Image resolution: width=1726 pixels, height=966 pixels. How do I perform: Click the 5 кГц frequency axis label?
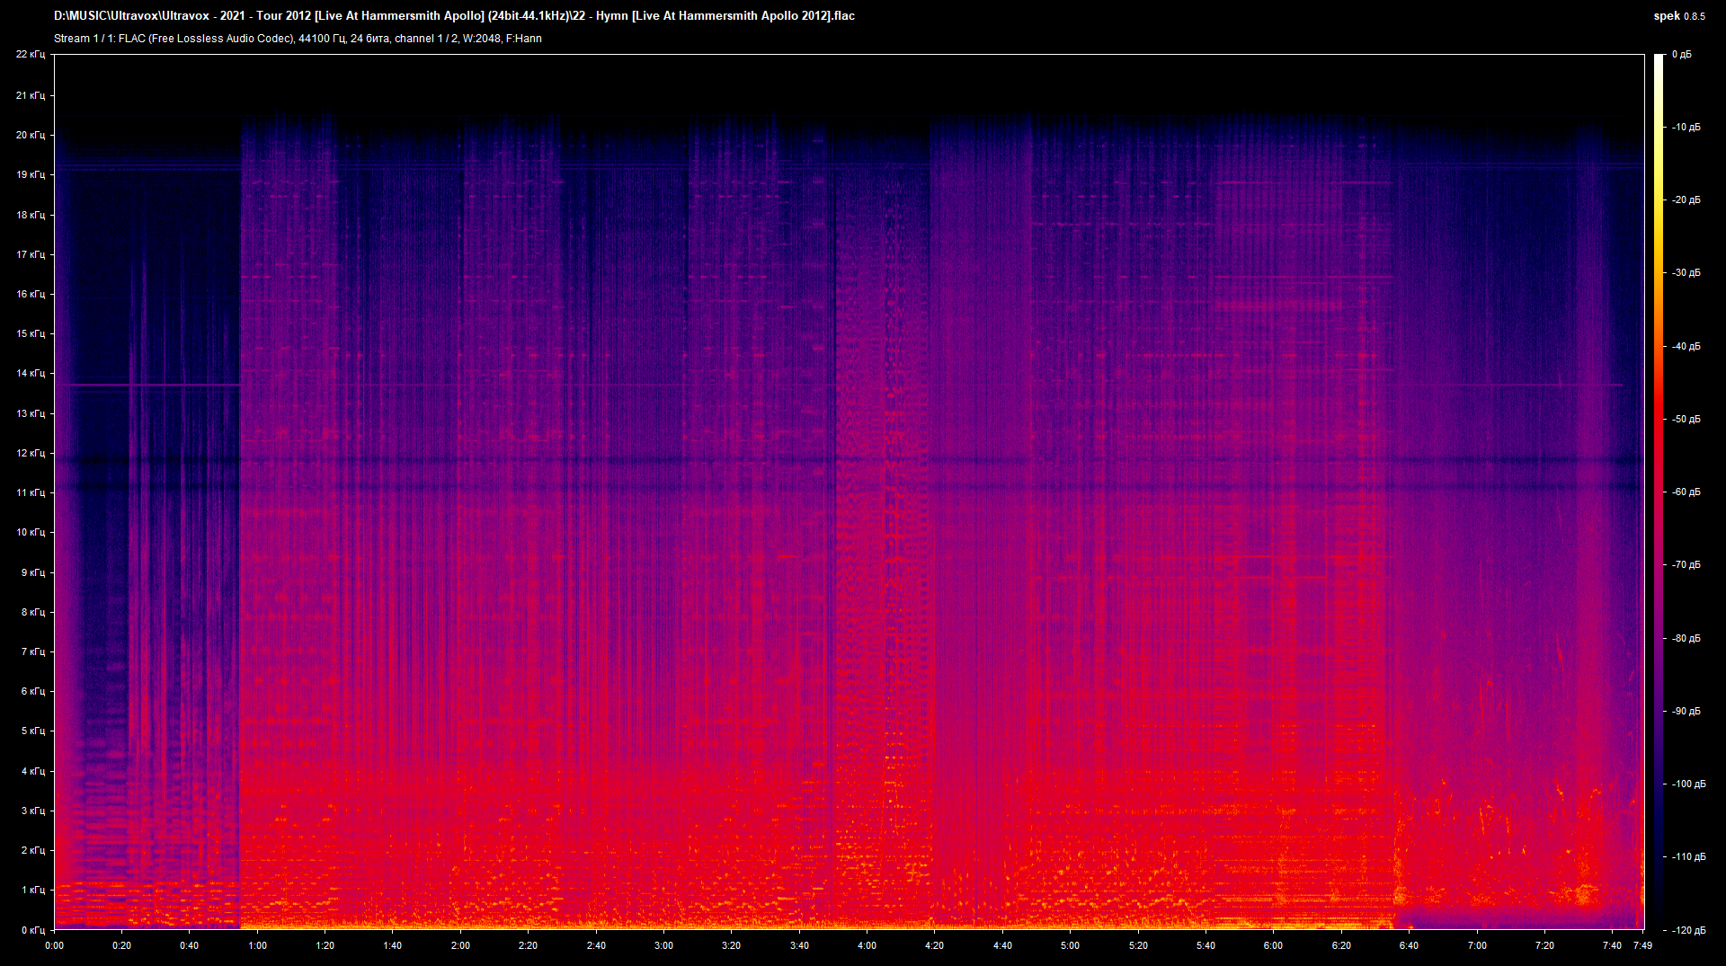(32, 731)
